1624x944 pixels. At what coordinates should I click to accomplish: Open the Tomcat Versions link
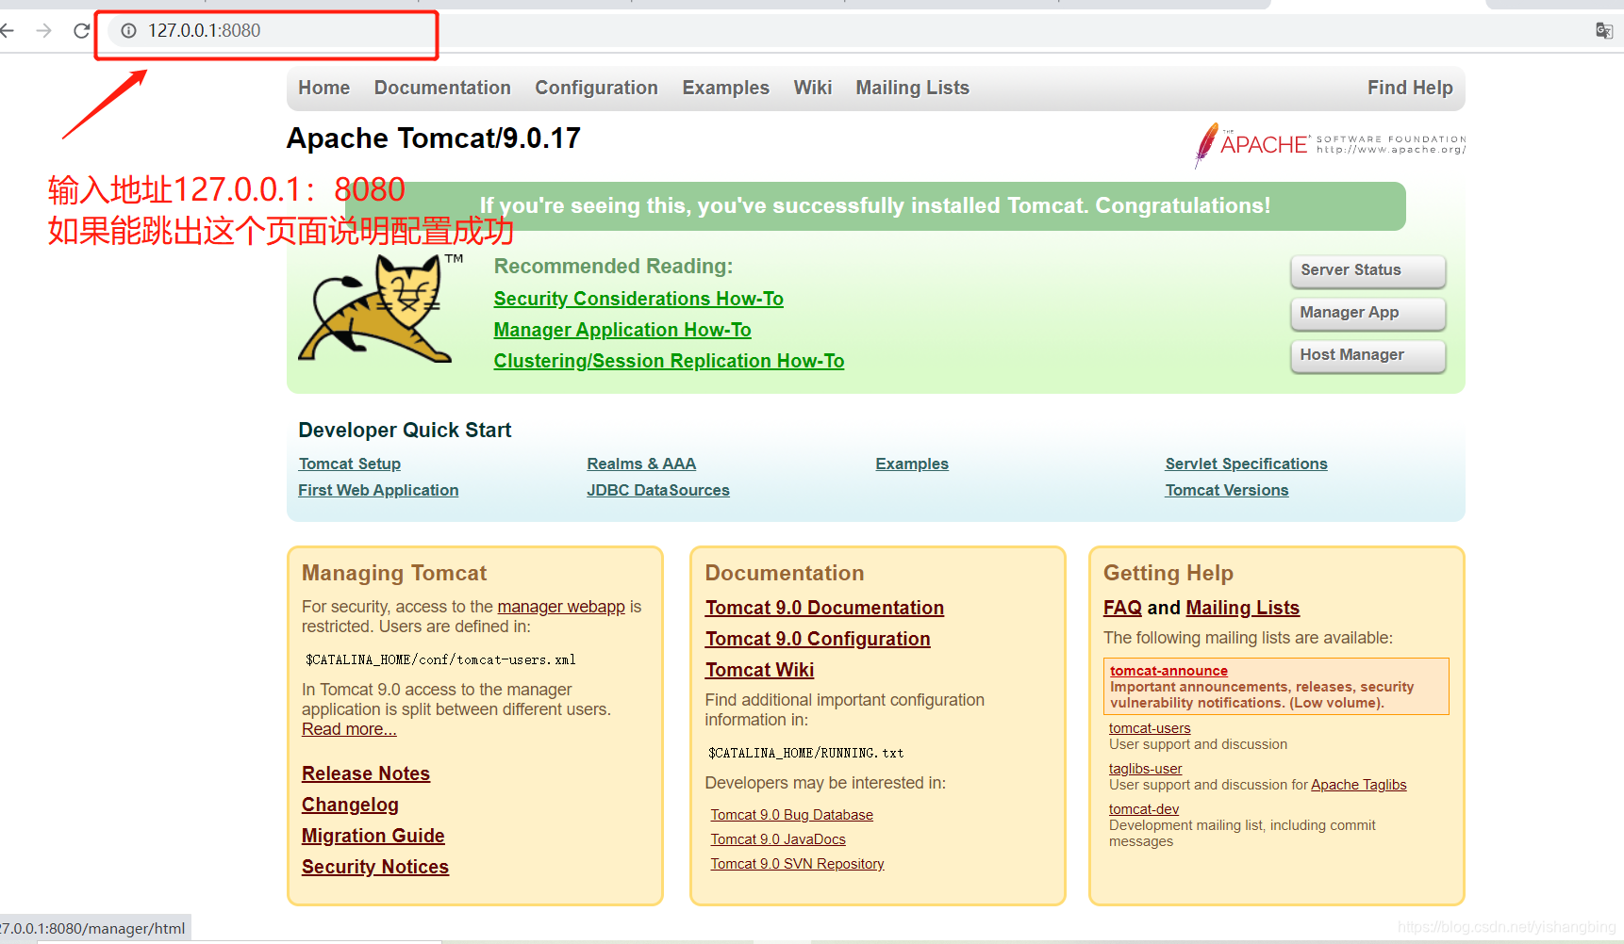pos(1227,490)
